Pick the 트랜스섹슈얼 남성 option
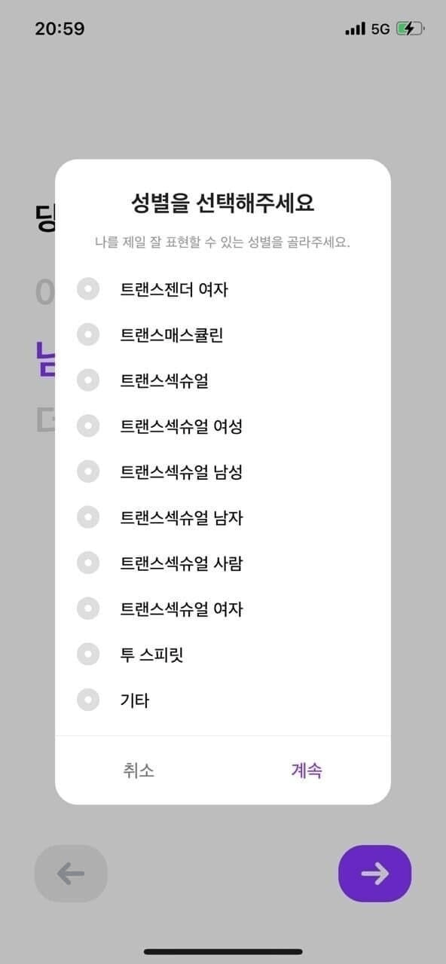Viewport: 446px width, 964px height. pyautogui.click(x=88, y=472)
